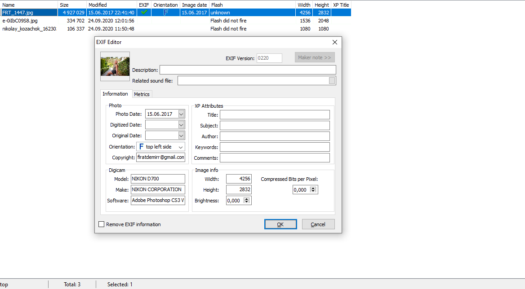This screenshot has width=525, height=289.
Task: Click the Image date column header
Action: pyautogui.click(x=195, y=4)
